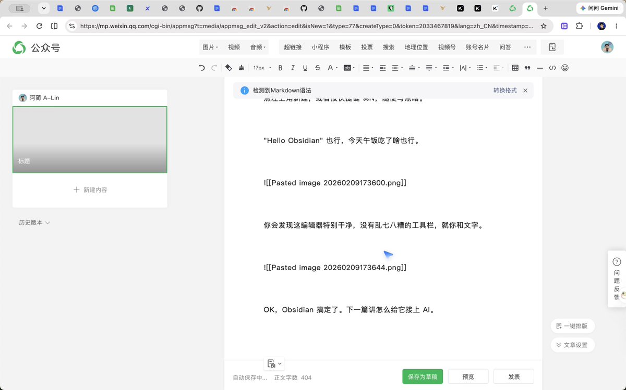The width and height of the screenshot is (626, 390).
Task: Click 转换格式 to convert Markdown
Action: pos(505,90)
